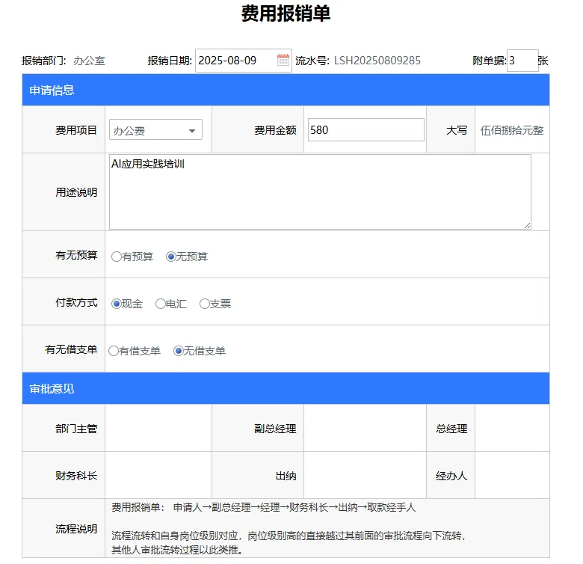Choose 现金 as payment method
The image size is (583, 564).
click(x=117, y=304)
